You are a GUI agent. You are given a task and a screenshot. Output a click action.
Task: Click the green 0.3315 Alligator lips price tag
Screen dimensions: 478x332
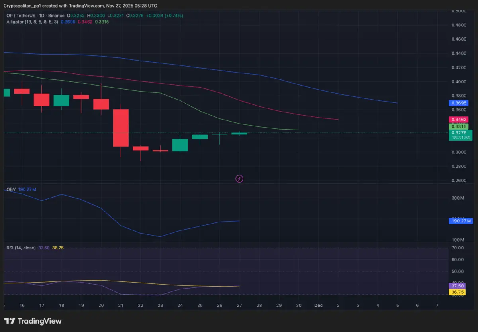tap(458, 126)
